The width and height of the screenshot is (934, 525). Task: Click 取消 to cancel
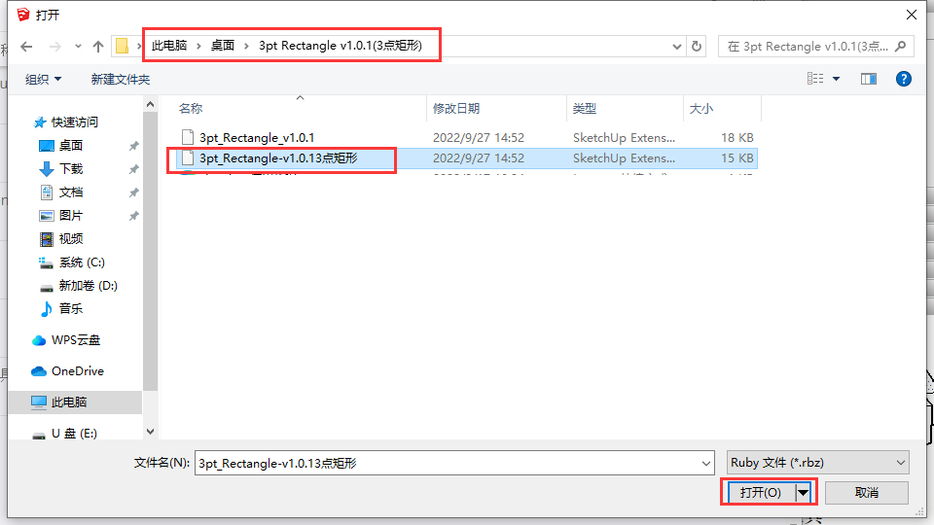point(867,492)
